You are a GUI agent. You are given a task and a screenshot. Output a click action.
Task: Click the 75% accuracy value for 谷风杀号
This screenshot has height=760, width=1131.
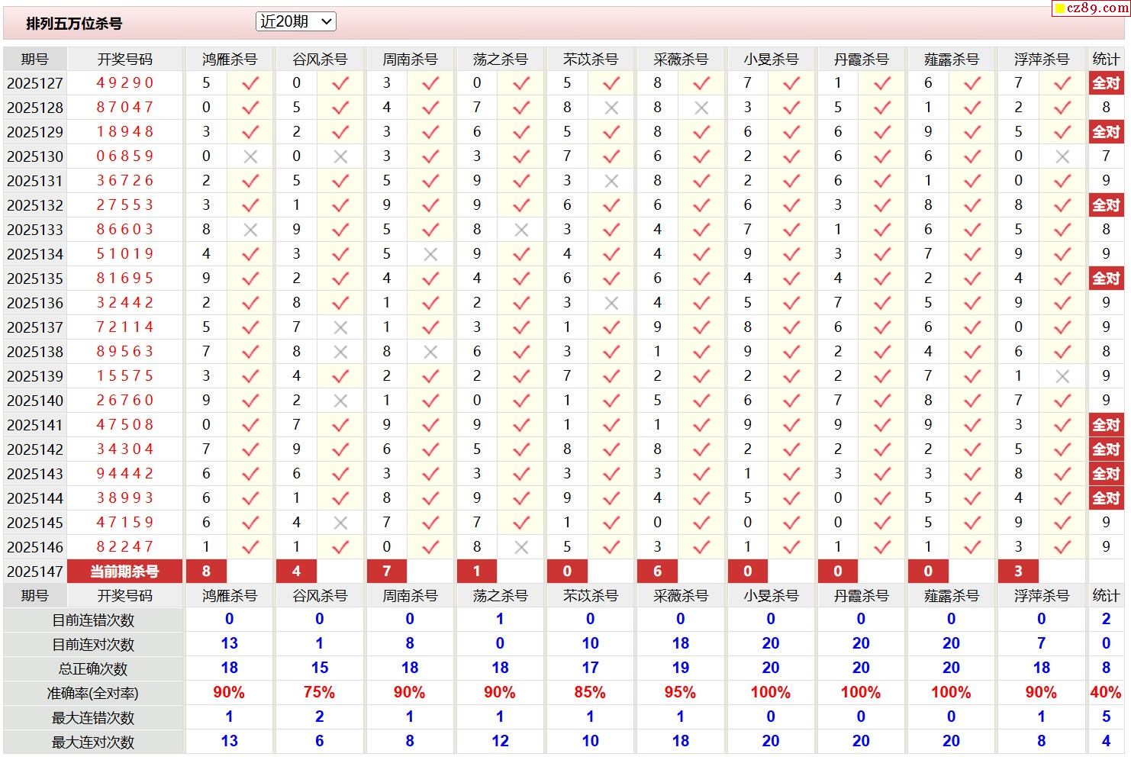coord(319,693)
